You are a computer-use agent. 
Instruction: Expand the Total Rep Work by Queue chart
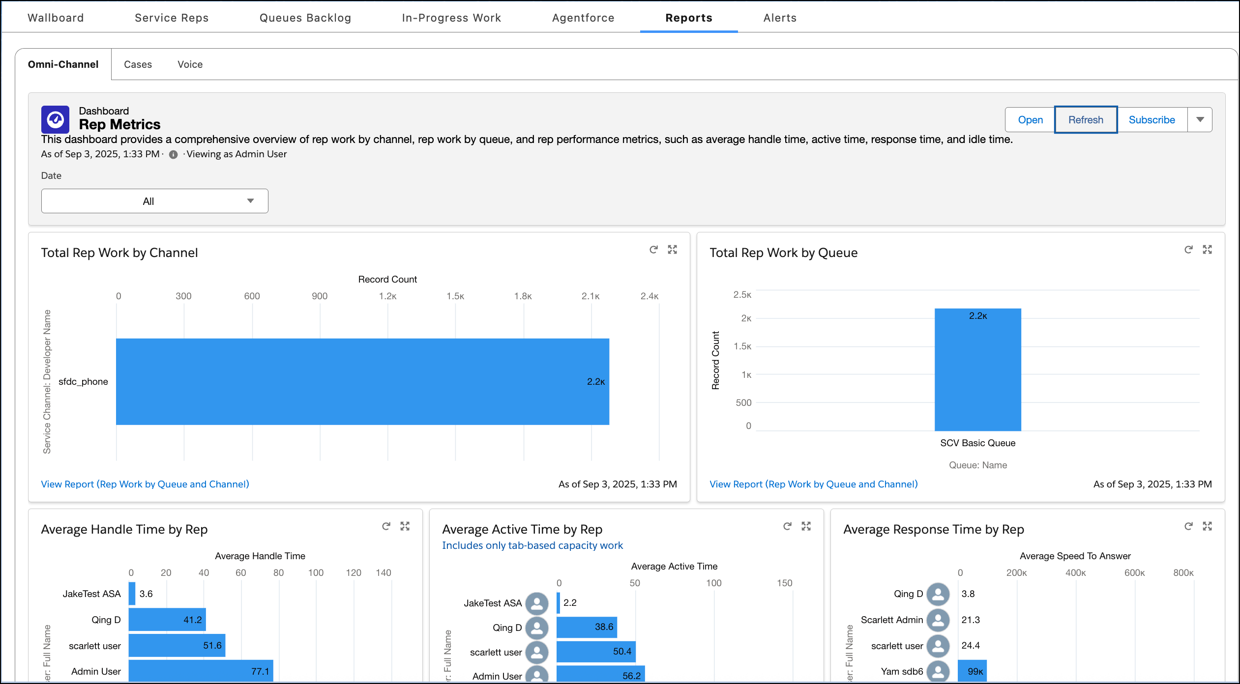click(x=1207, y=250)
